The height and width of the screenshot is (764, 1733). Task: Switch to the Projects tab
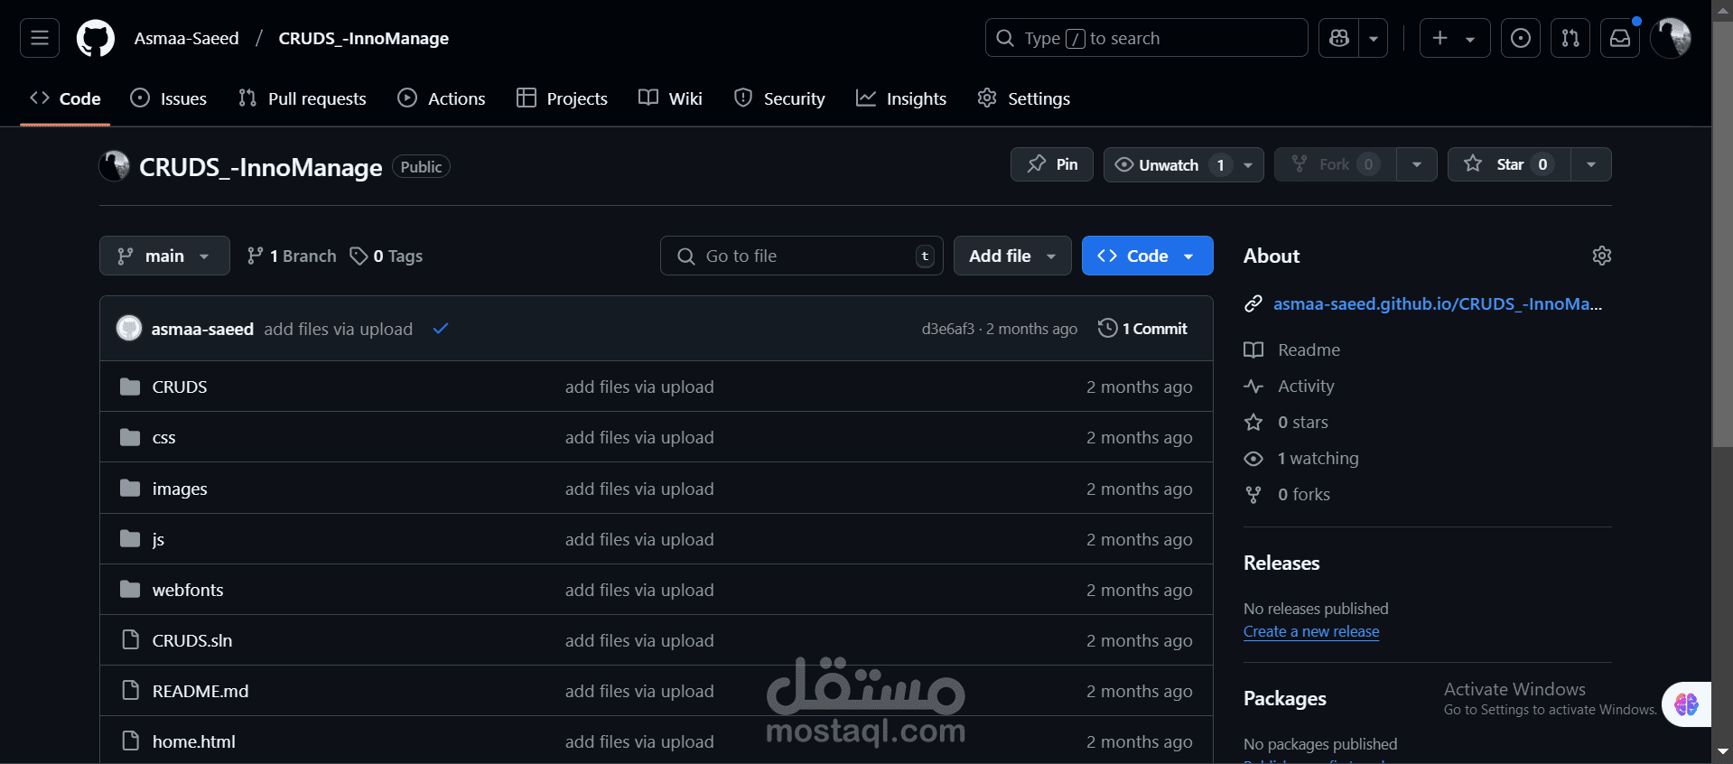(x=562, y=98)
